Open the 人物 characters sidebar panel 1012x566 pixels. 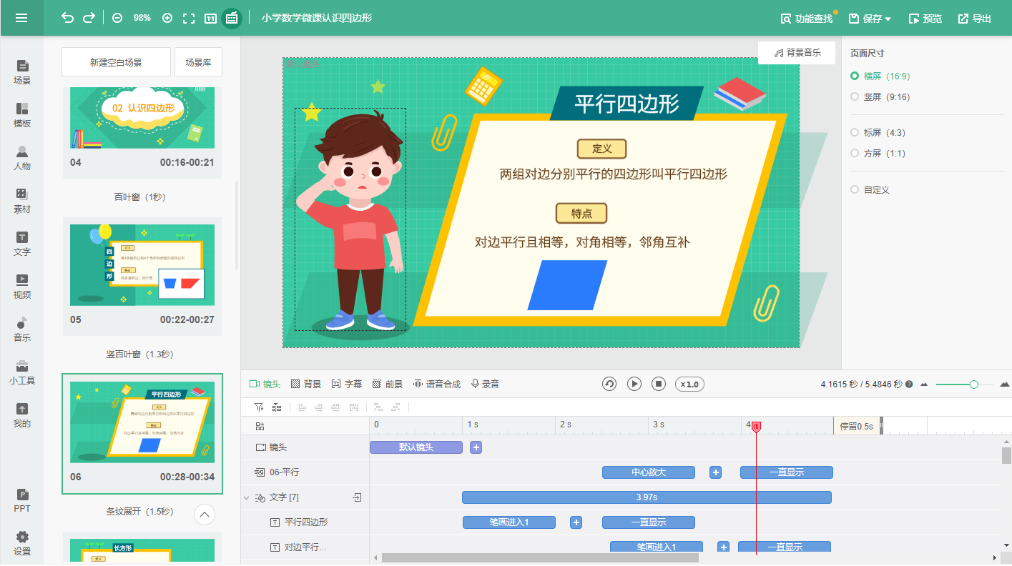click(22, 157)
